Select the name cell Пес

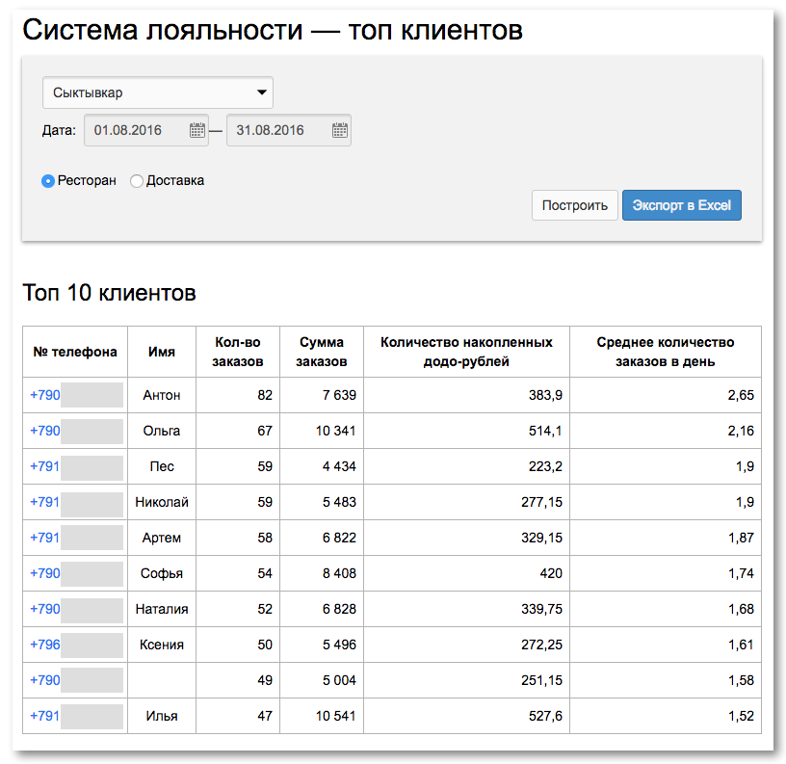(162, 466)
